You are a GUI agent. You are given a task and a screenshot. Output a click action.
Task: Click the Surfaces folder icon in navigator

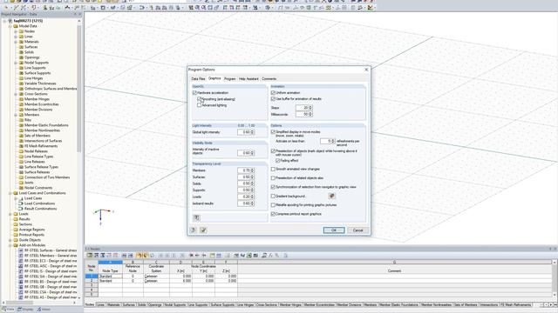tap(21, 47)
